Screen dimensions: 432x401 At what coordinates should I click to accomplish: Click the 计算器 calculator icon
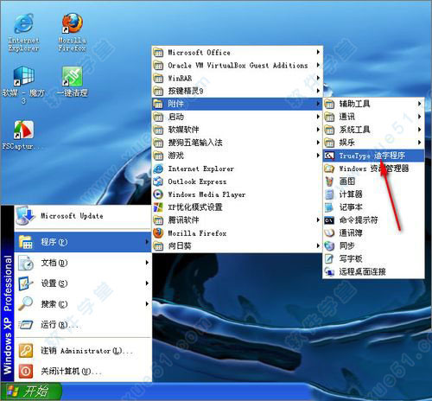pos(329,194)
